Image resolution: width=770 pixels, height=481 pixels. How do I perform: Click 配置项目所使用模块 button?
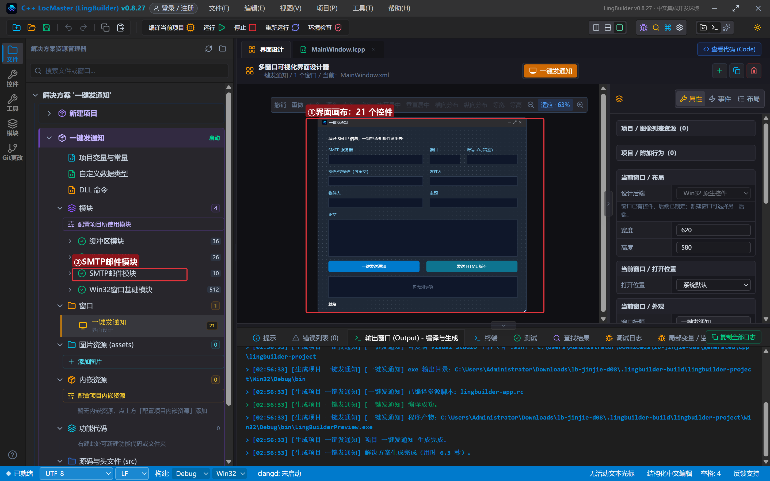143,224
